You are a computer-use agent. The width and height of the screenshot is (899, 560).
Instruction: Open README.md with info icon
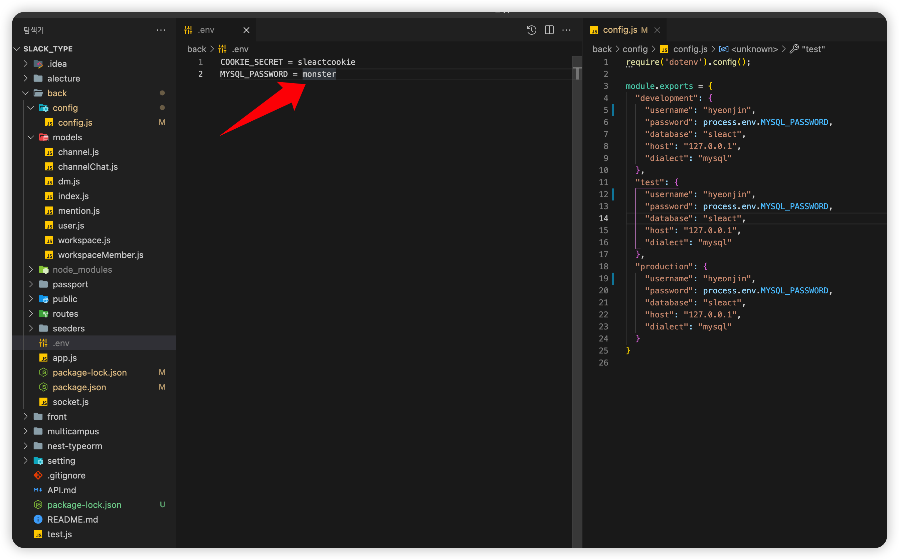[72, 519]
